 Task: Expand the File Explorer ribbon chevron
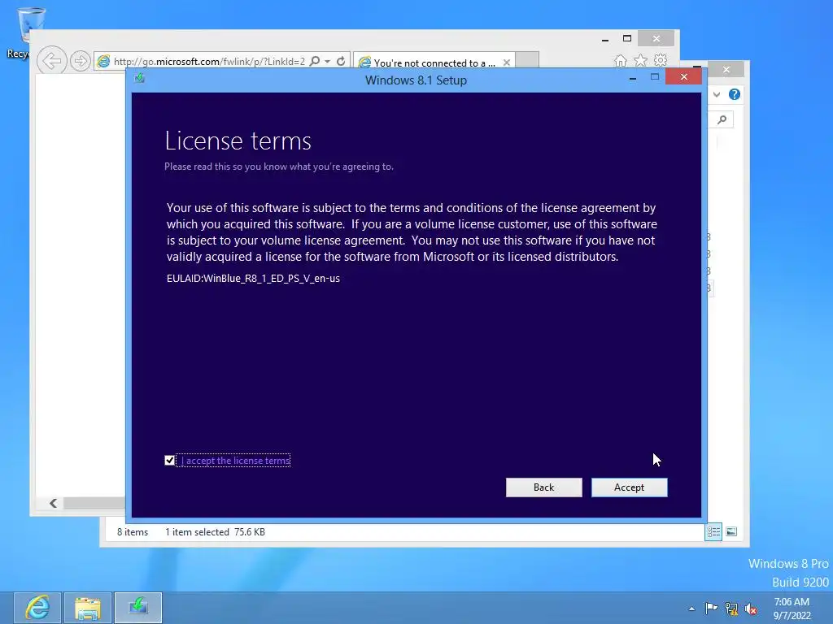pos(717,94)
